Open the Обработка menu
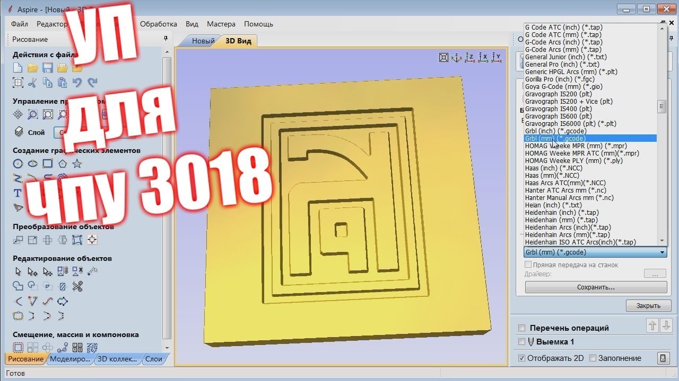The width and height of the screenshot is (679, 381). [x=159, y=24]
